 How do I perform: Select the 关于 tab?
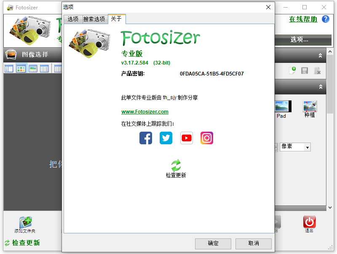117,19
